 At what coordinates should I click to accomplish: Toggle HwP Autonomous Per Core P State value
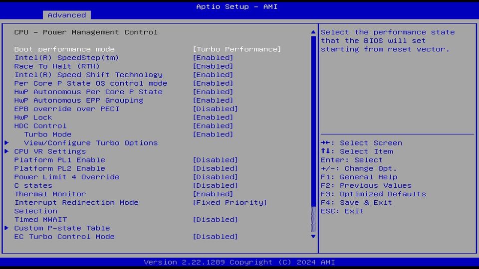213,92
